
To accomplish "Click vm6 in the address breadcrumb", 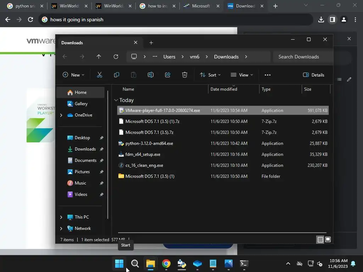I will [x=195, y=57].
